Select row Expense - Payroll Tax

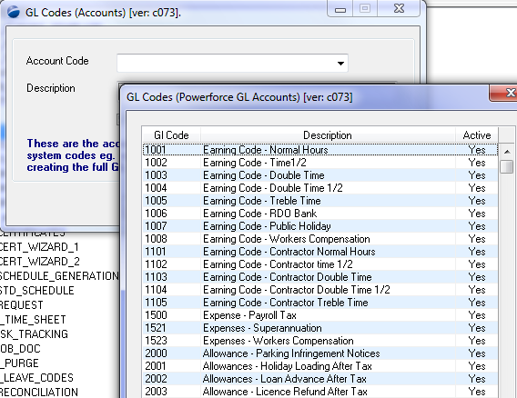coord(320,315)
